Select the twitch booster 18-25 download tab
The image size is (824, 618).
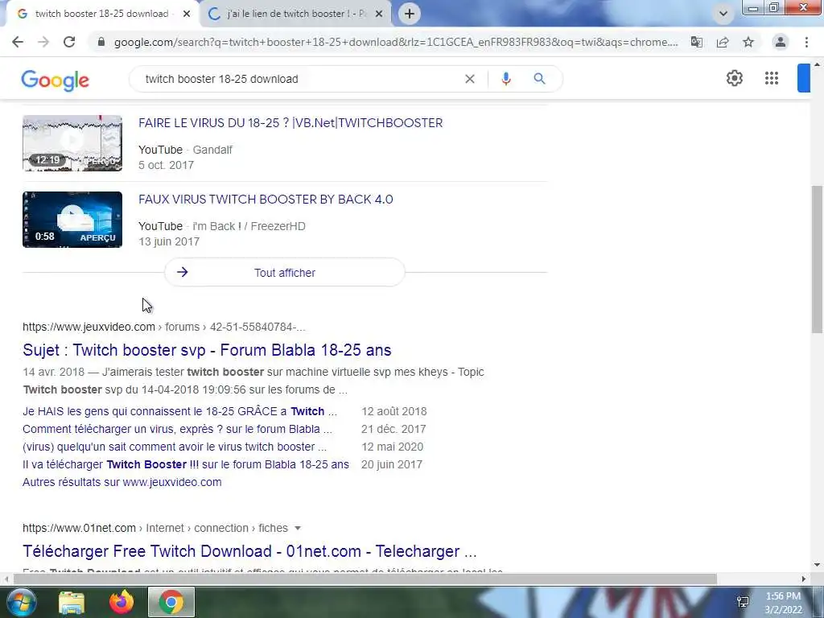tap(101, 14)
